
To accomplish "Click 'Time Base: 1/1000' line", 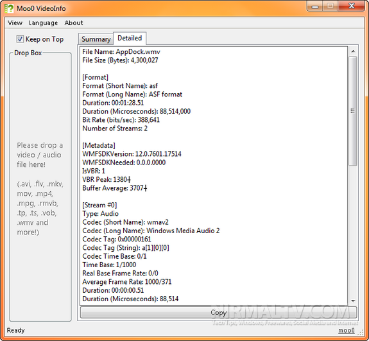I will tap(109, 265).
